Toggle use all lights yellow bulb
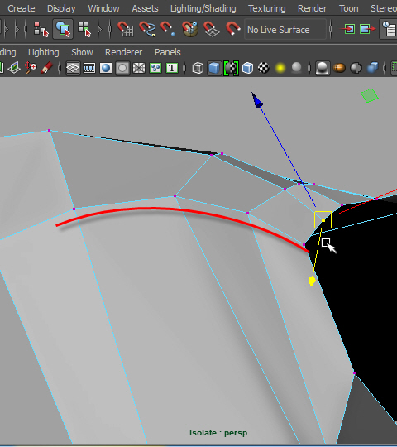 280,68
